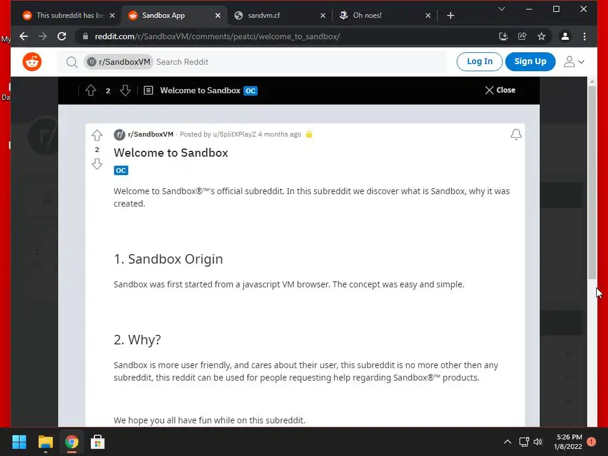Click the address bar URL
The width and height of the screenshot is (608, 456).
[217, 36]
